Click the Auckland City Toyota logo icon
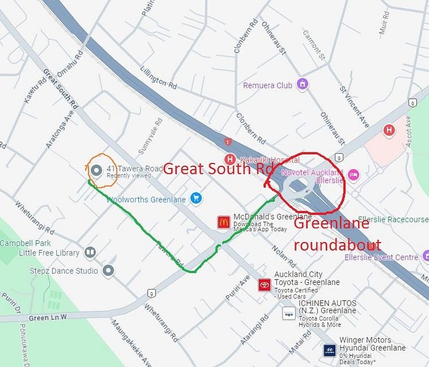Image resolution: width=429 pixels, height=367 pixels. point(265,285)
